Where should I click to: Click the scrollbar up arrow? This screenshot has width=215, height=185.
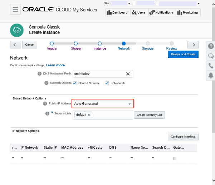point(214,5)
